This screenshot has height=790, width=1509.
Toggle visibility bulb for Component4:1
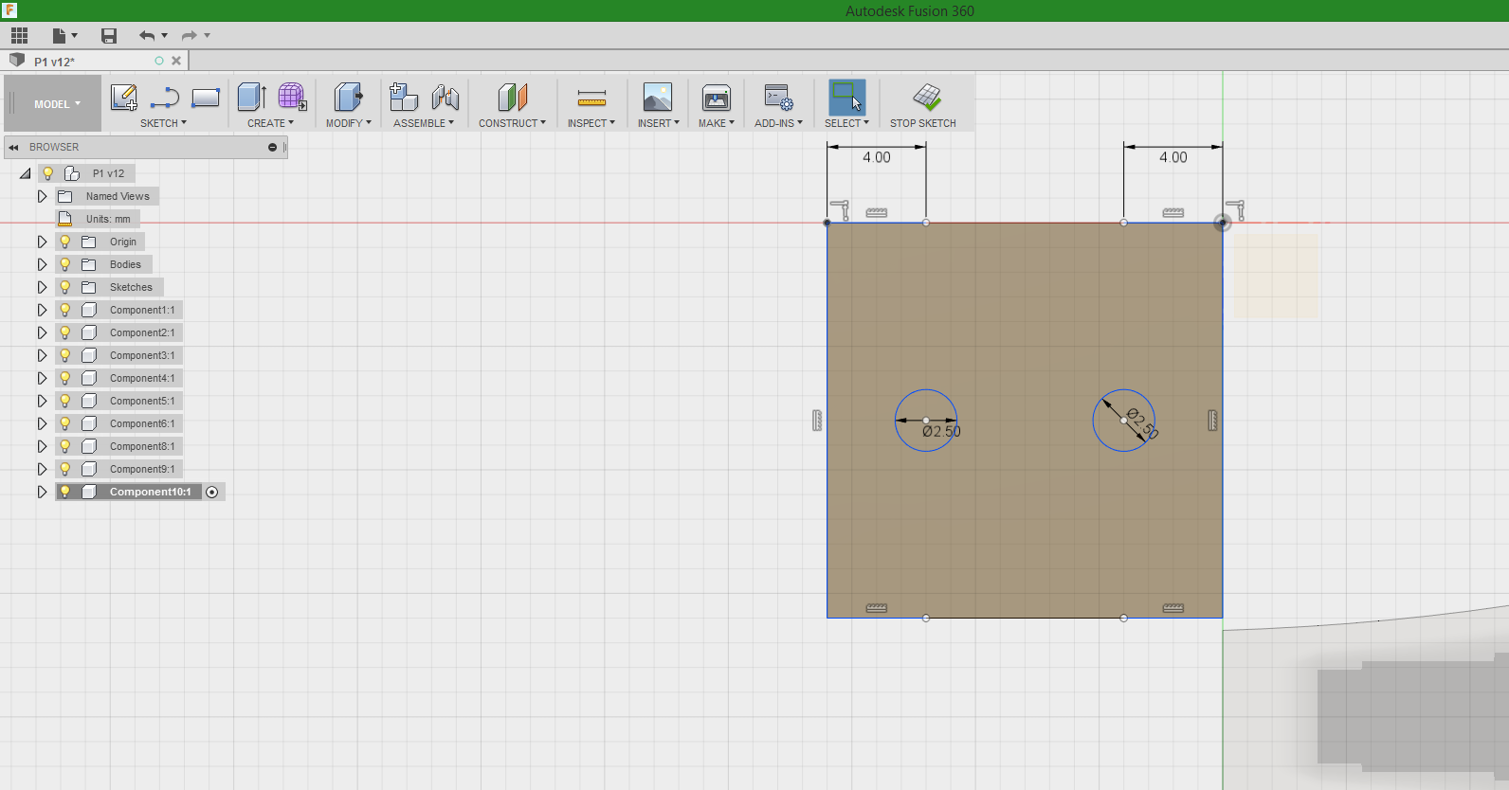click(x=64, y=378)
